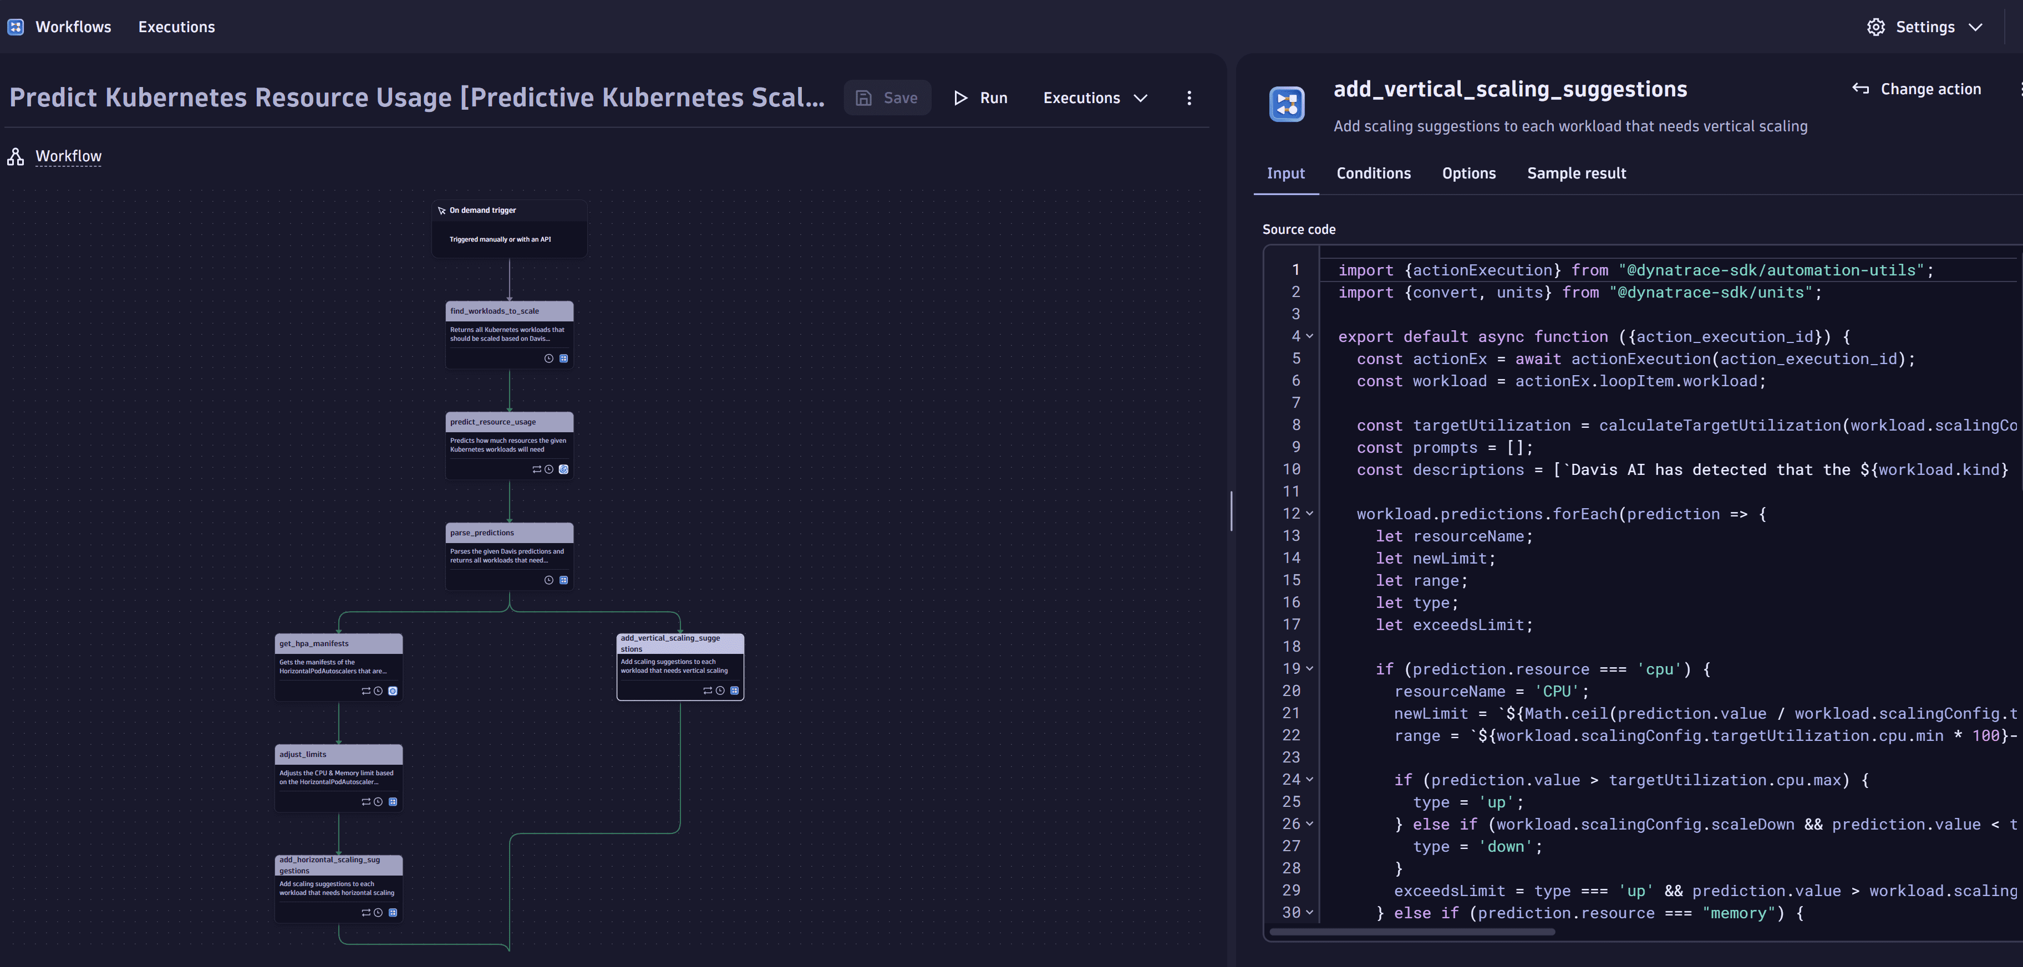Viewport: 2023px width, 967px height.
Task: Open the Executions top navigation item
Action: [x=177, y=27]
